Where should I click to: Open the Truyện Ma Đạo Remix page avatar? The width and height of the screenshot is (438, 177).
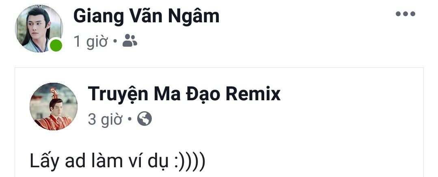[54, 106]
